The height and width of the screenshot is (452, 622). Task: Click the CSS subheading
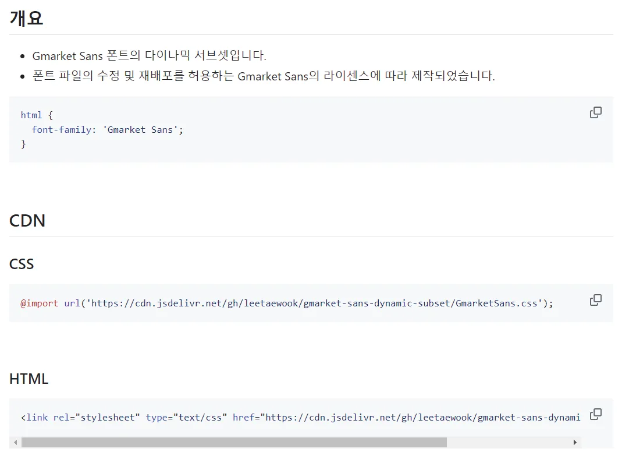(22, 264)
